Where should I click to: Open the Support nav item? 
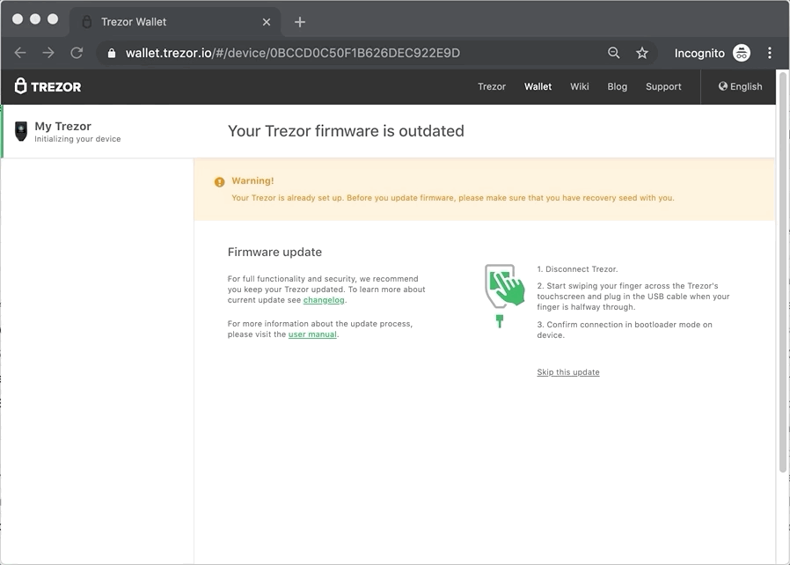[x=663, y=87]
